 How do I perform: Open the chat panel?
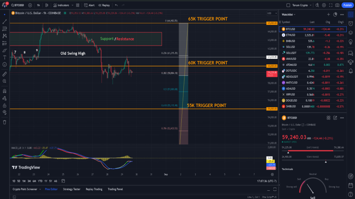coord(351,53)
